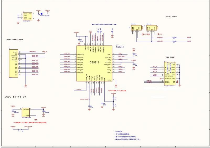210x148 pixels.
Task: Select capacitor C9 at regulator input
Action: click(x=13, y=111)
